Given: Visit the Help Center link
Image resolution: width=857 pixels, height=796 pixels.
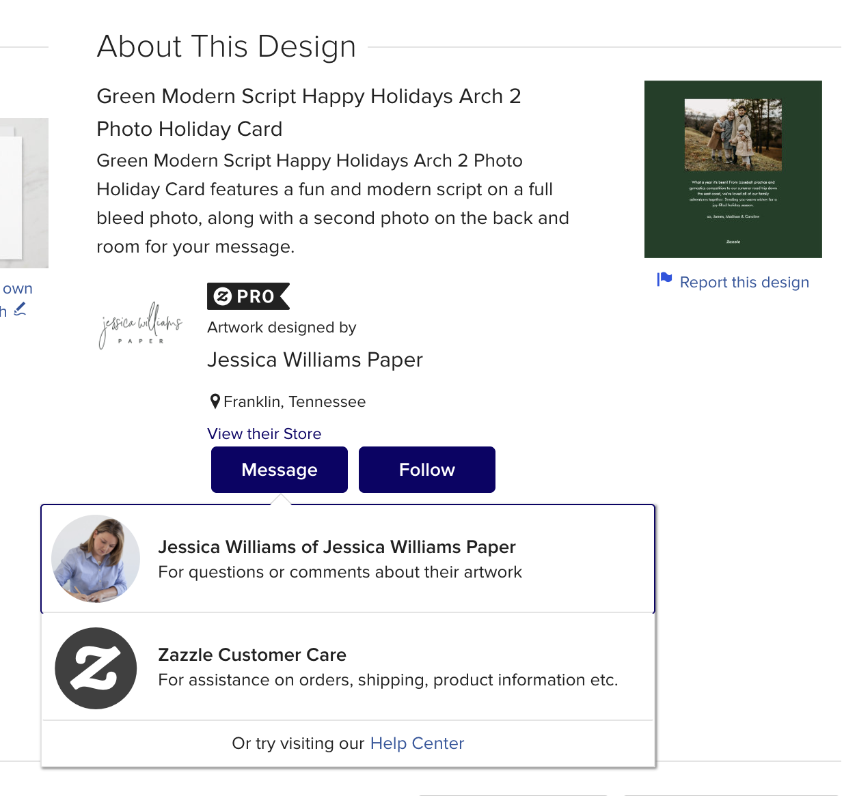Looking at the screenshot, I should 417,743.
